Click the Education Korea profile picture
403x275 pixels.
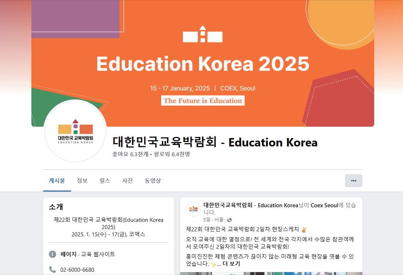coord(75,131)
